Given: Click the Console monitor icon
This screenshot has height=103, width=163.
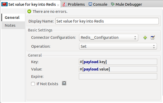Looking at the screenshot, I should [x=90, y=4].
